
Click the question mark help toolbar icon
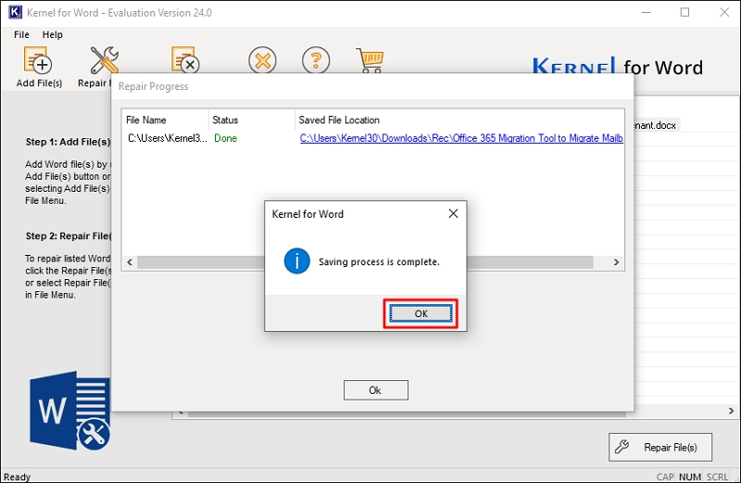click(x=316, y=60)
